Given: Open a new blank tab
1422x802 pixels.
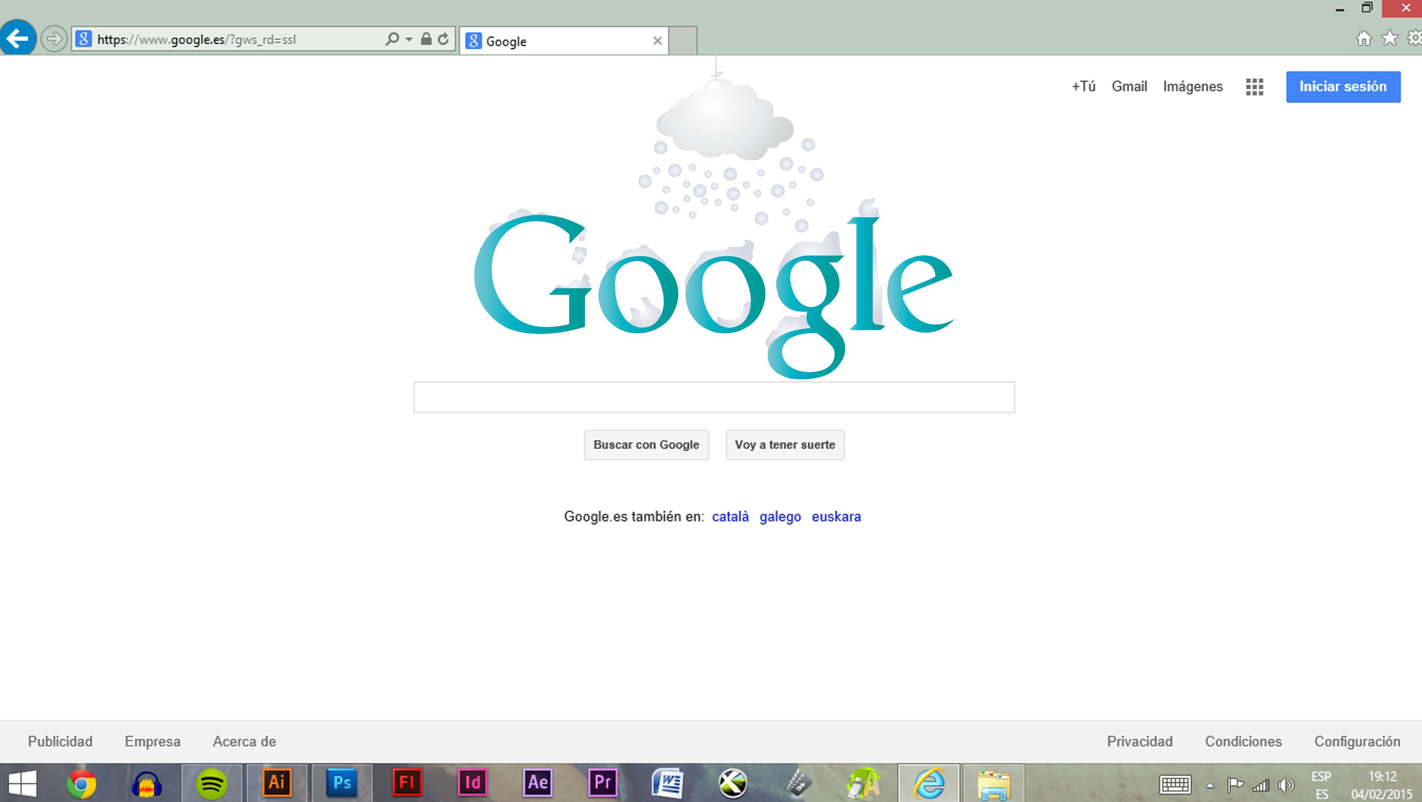Looking at the screenshot, I should (683, 41).
